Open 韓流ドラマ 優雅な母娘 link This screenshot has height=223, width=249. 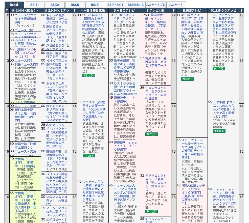156,64
